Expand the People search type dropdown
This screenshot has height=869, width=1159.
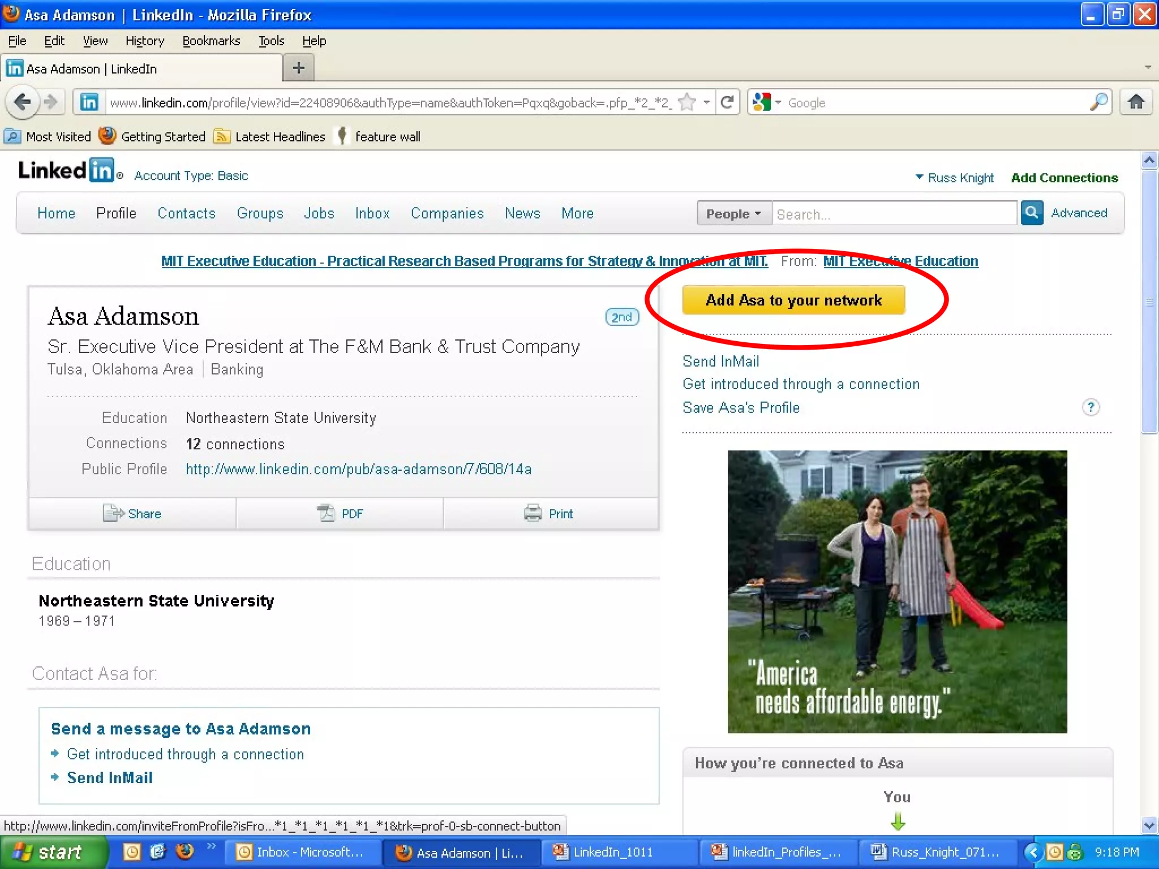coord(733,214)
